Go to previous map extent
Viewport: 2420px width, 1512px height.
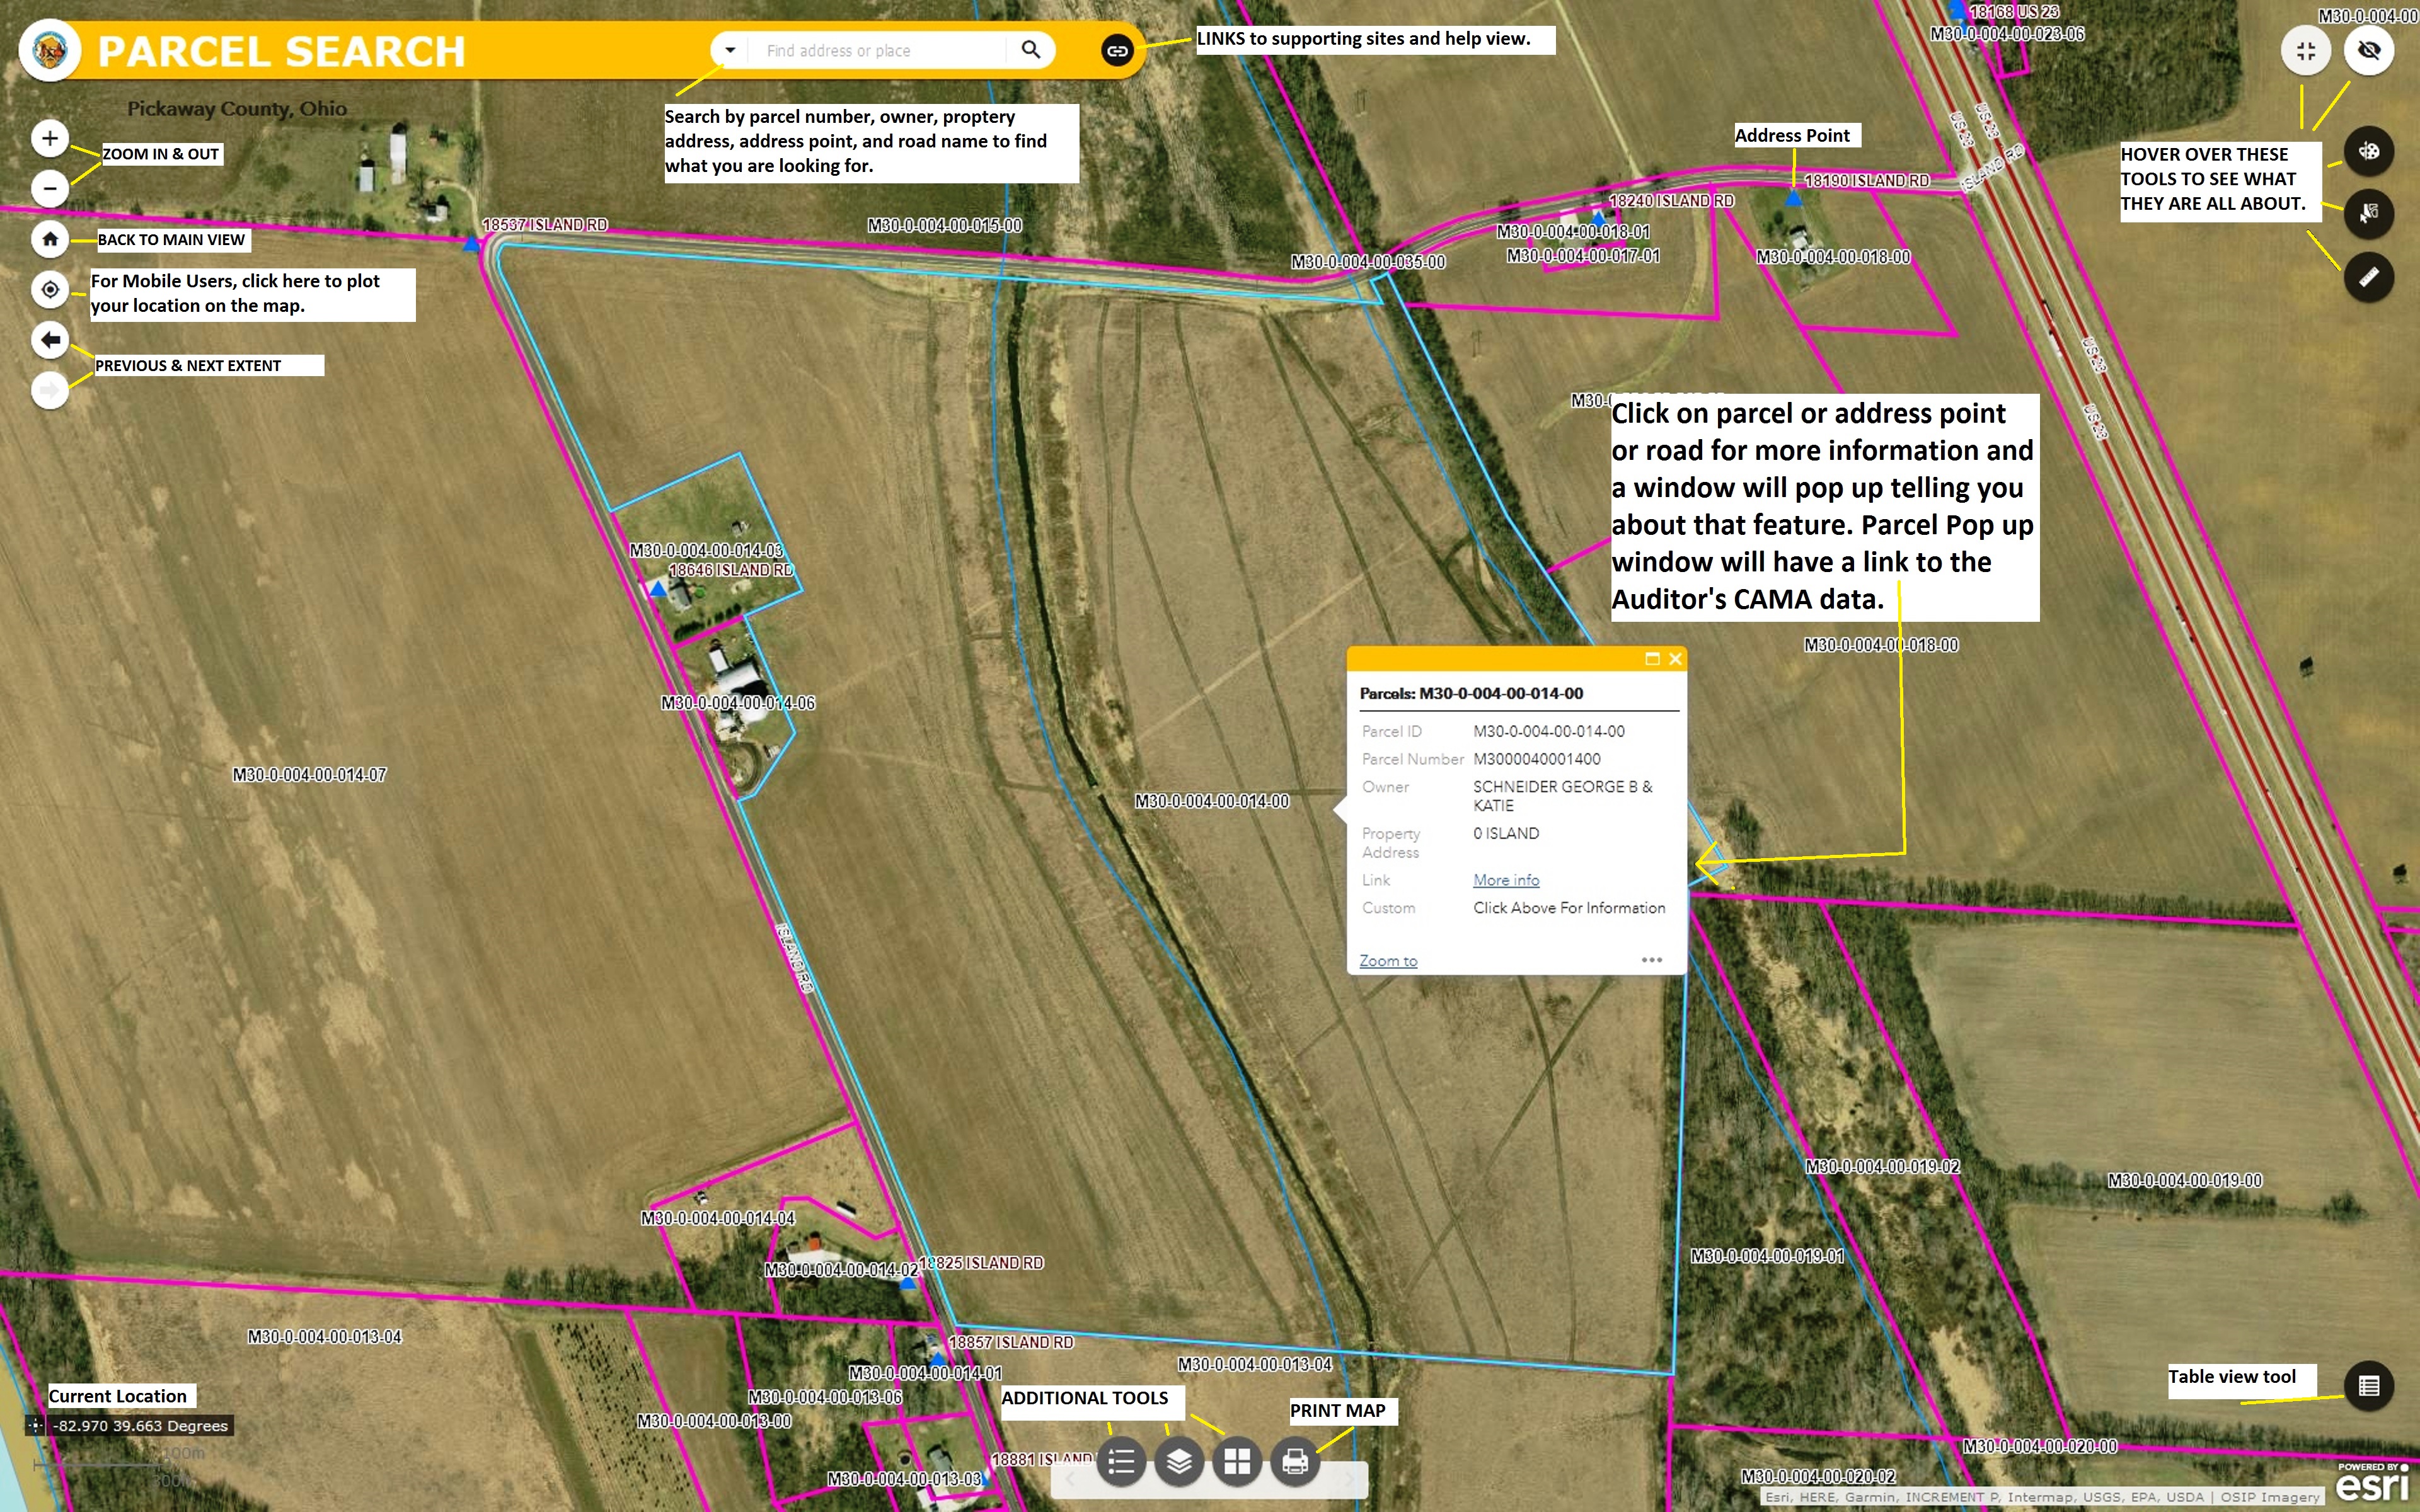[x=50, y=340]
